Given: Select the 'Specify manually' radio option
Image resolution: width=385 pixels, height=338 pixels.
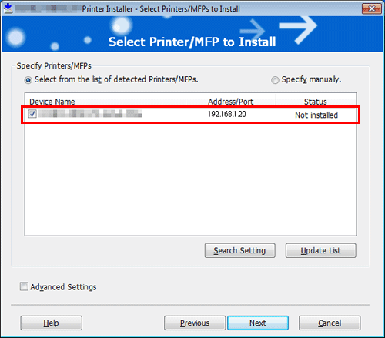Looking at the screenshot, I should point(275,80).
